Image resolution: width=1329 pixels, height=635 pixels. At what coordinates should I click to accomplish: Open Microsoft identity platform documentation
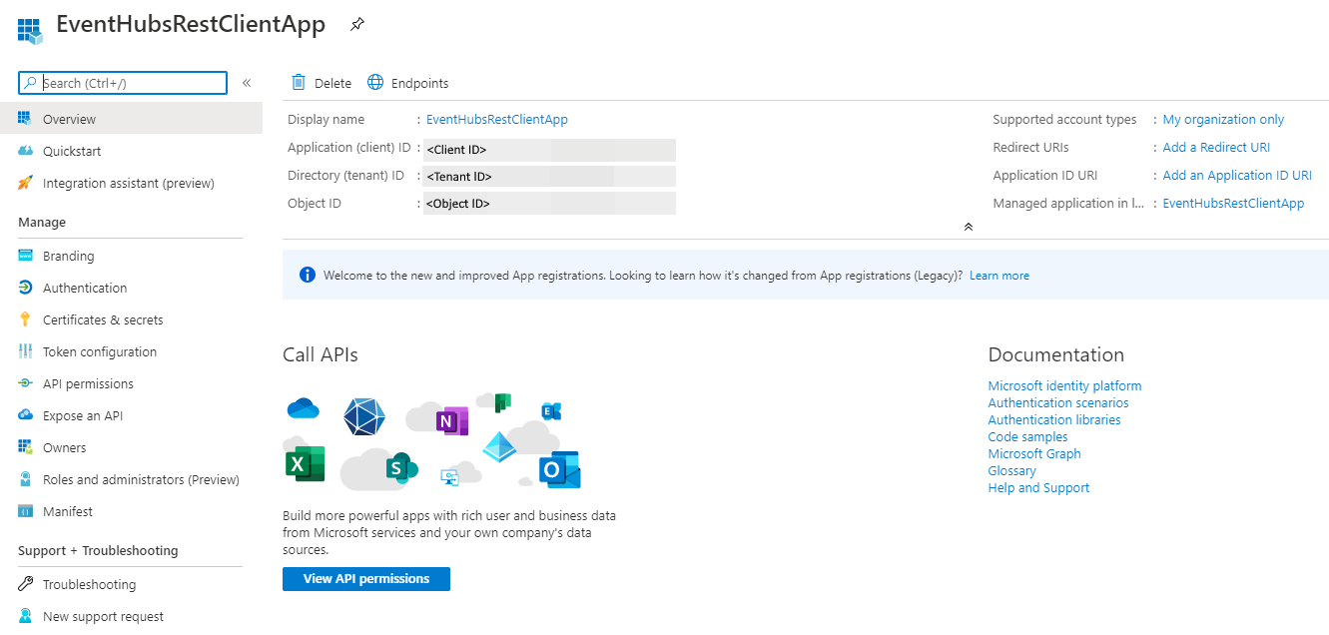click(1064, 385)
